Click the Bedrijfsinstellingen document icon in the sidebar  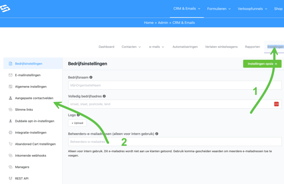tap(11, 64)
